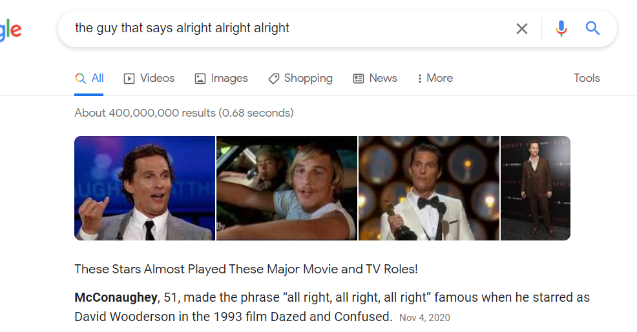
Task: Open the thumbnail of men in a car
Action: point(286,188)
